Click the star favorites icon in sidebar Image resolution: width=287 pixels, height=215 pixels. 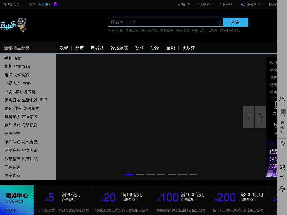(282, 144)
